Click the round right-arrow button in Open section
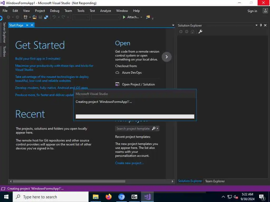Screen dimensions: 270x202 point(167,57)
